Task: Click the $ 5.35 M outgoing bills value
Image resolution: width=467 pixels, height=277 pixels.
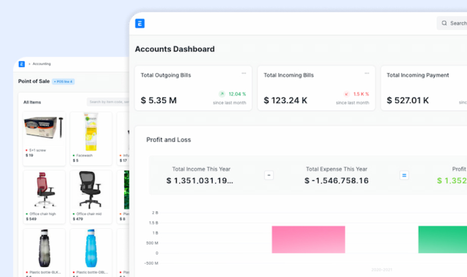Action: 159,100
